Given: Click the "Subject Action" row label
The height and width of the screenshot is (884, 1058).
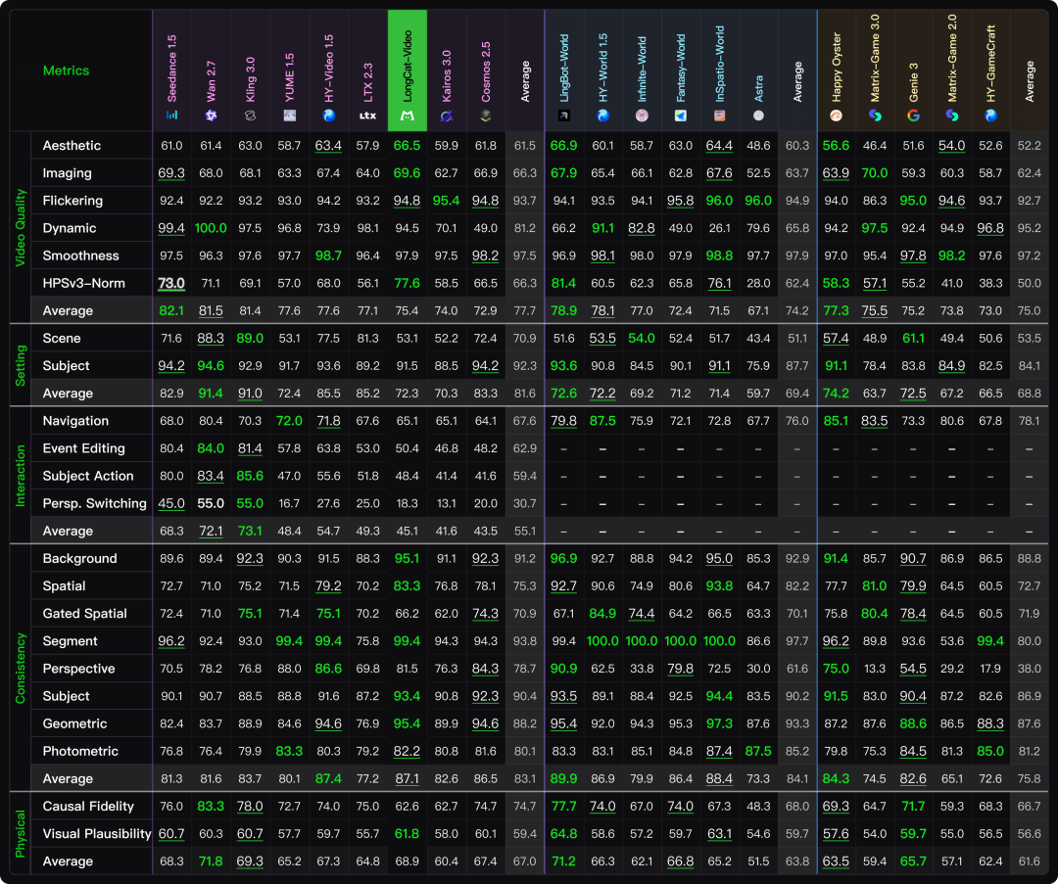Looking at the screenshot, I should [88, 476].
